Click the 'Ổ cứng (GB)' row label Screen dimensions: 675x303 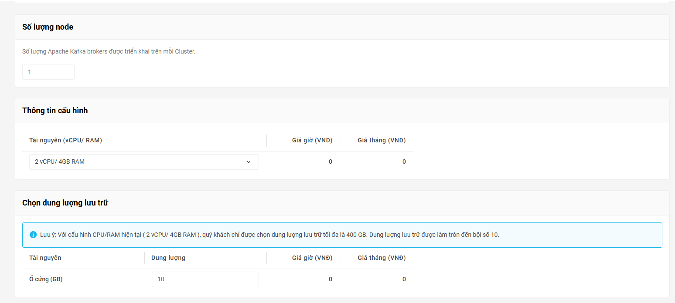click(46, 279)
